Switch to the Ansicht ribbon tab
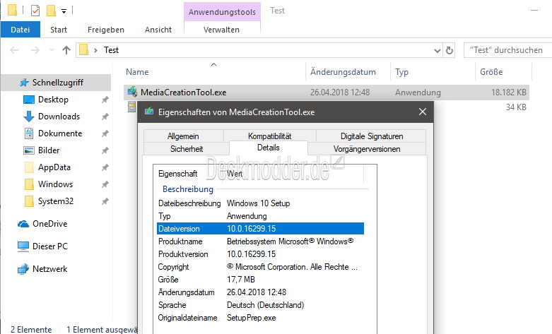552x334 pixels. point(158,30)
